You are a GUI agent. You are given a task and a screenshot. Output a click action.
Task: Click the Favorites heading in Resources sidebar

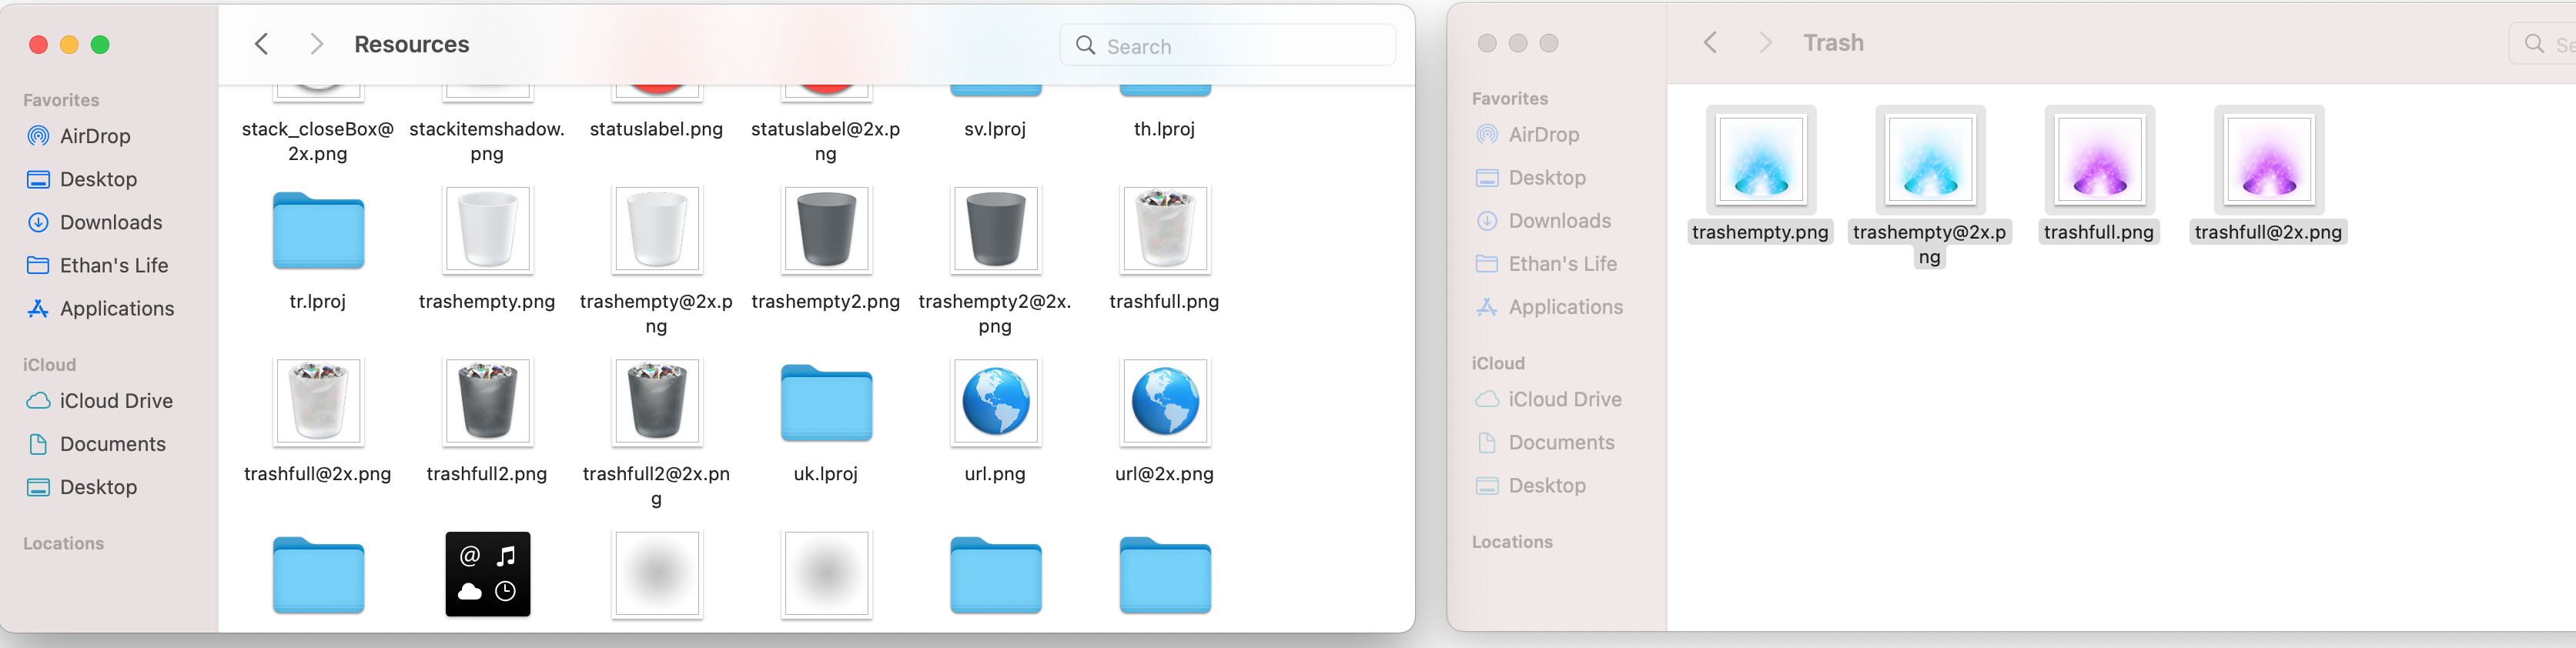(x=61, y=100)
